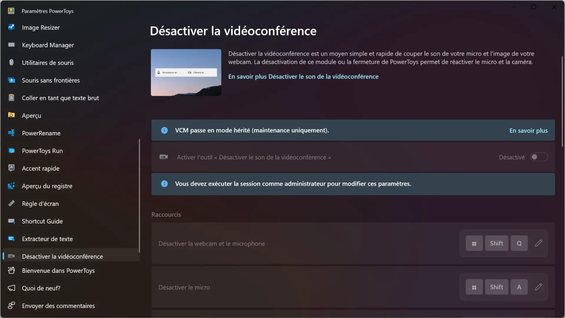Open Quoi de neuf section
The image size is (565, 318).
[x=41, y=288]
